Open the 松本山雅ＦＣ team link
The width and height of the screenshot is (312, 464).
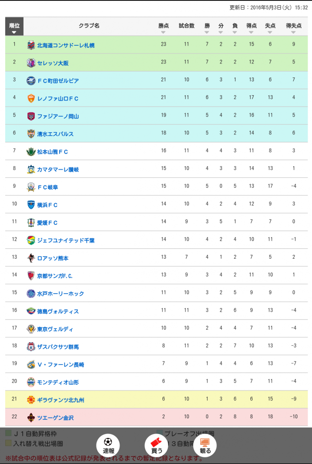pyautogui.click(x=52, y=151)
